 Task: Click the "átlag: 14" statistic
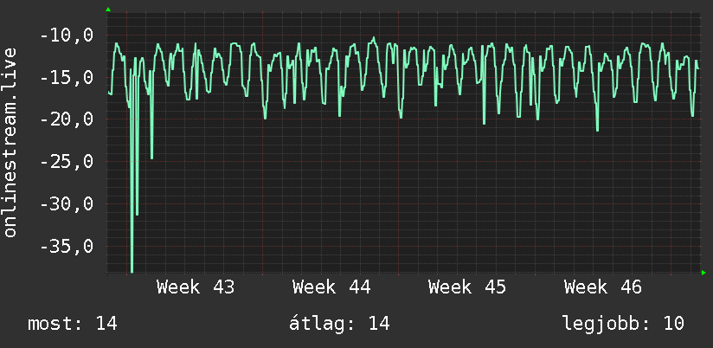click(340, 324)
